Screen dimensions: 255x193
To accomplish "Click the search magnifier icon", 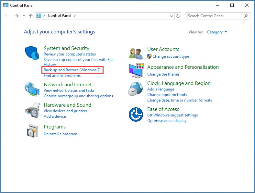I will pyautogui.click(x=246, y=16).
